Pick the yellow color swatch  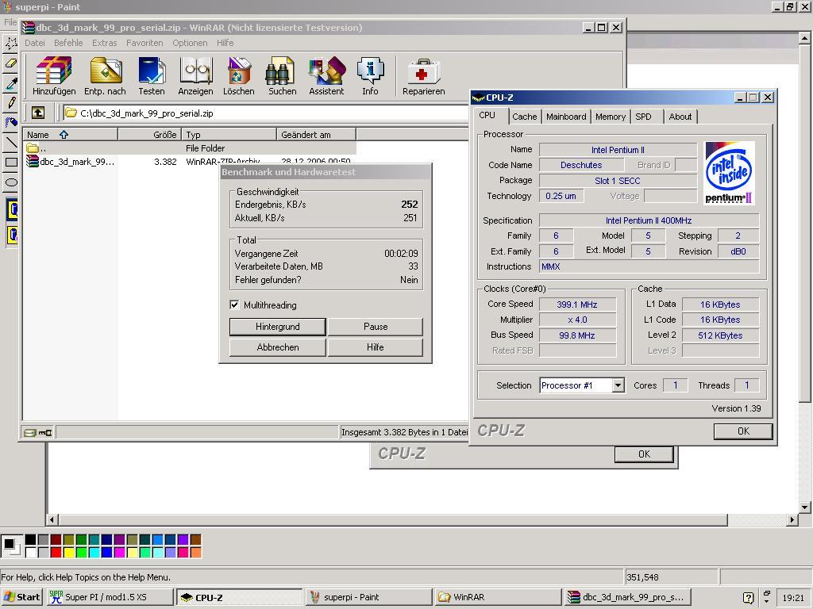click(68, 552)
